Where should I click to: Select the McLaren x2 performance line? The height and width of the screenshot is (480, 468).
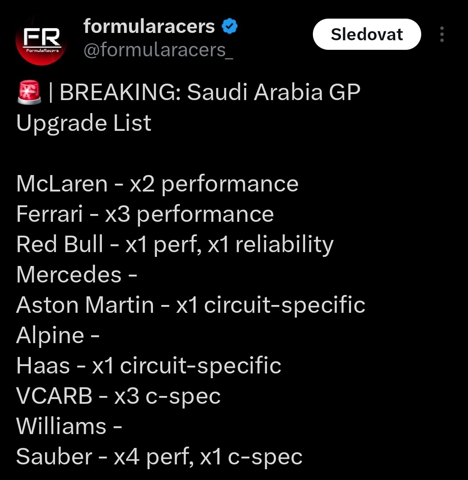[x=157, y=184]
